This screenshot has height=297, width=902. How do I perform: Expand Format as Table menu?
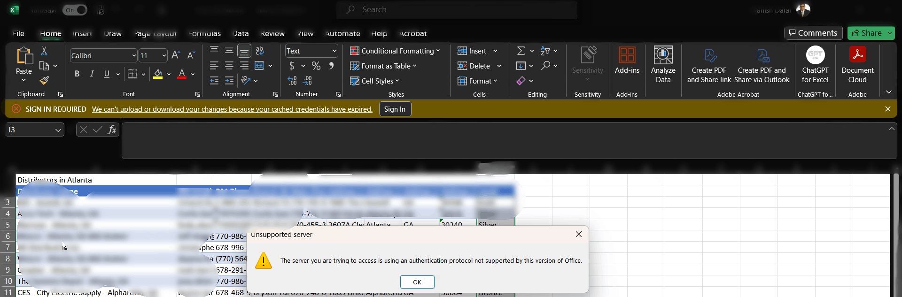click(383, 66)
